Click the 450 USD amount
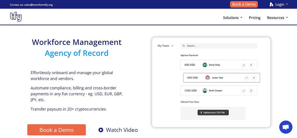 click(190, 65)
